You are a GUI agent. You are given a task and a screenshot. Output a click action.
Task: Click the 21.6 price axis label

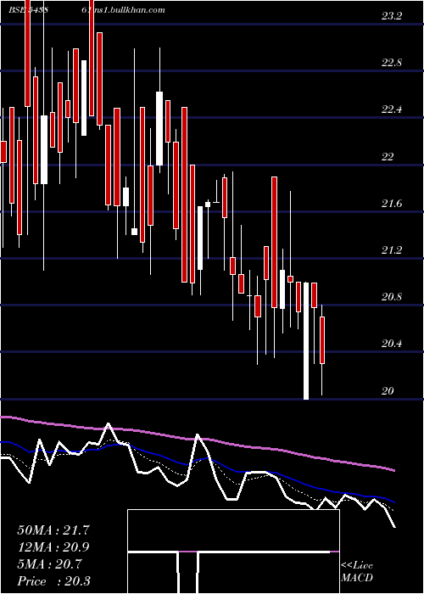tap(392, 204)
